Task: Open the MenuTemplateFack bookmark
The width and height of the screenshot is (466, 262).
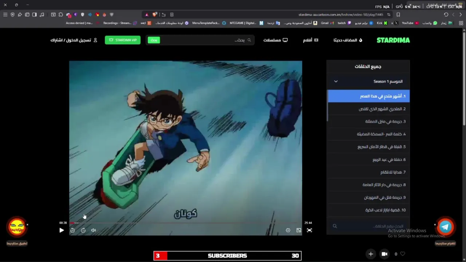Action: coord(209,23)
